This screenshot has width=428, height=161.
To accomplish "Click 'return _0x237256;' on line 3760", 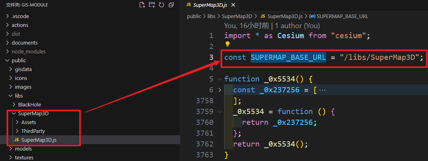I will pos(279,122).
